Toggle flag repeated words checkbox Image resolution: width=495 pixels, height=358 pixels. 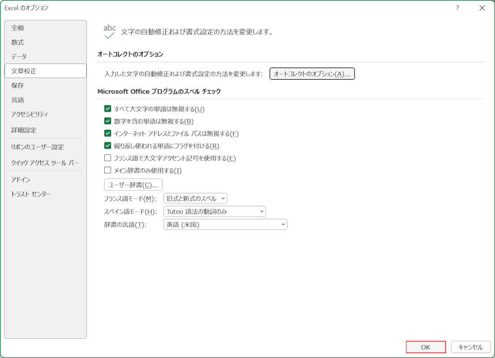(108, 145)
